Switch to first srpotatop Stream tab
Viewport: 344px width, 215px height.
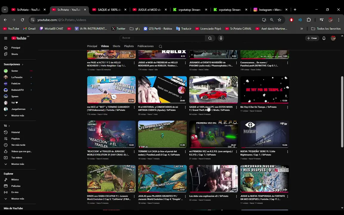[190, 10]
